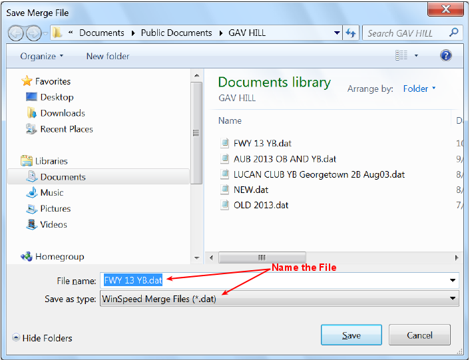Open the Organize menu
The image size is (470, 360).
tap(42, 57)
